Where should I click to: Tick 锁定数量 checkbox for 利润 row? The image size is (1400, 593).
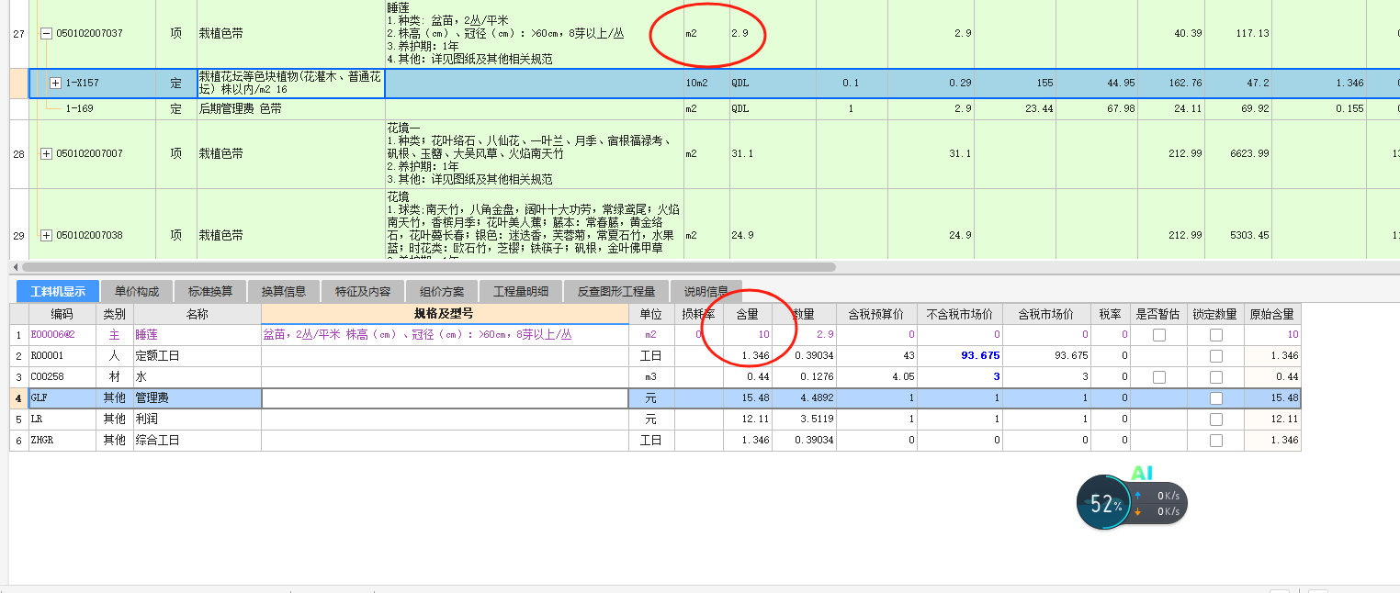tap(1216, 420)
